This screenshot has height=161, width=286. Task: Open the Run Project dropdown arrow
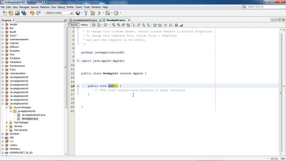[103, 13]
